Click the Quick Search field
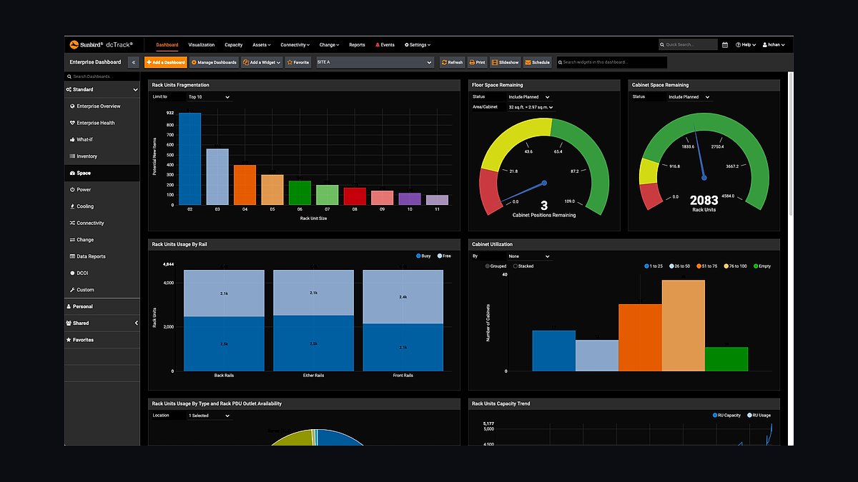858x482 pixels. coord(688,44)
